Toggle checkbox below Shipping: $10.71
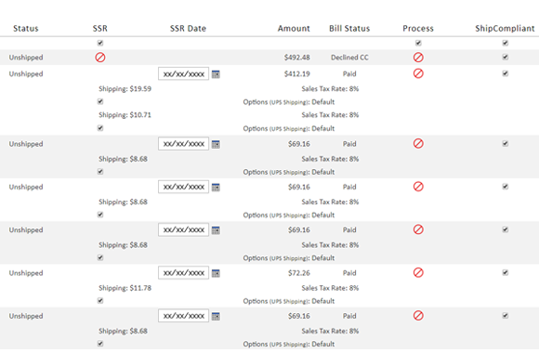Screen dimensions: 539x353 point(100,128)
